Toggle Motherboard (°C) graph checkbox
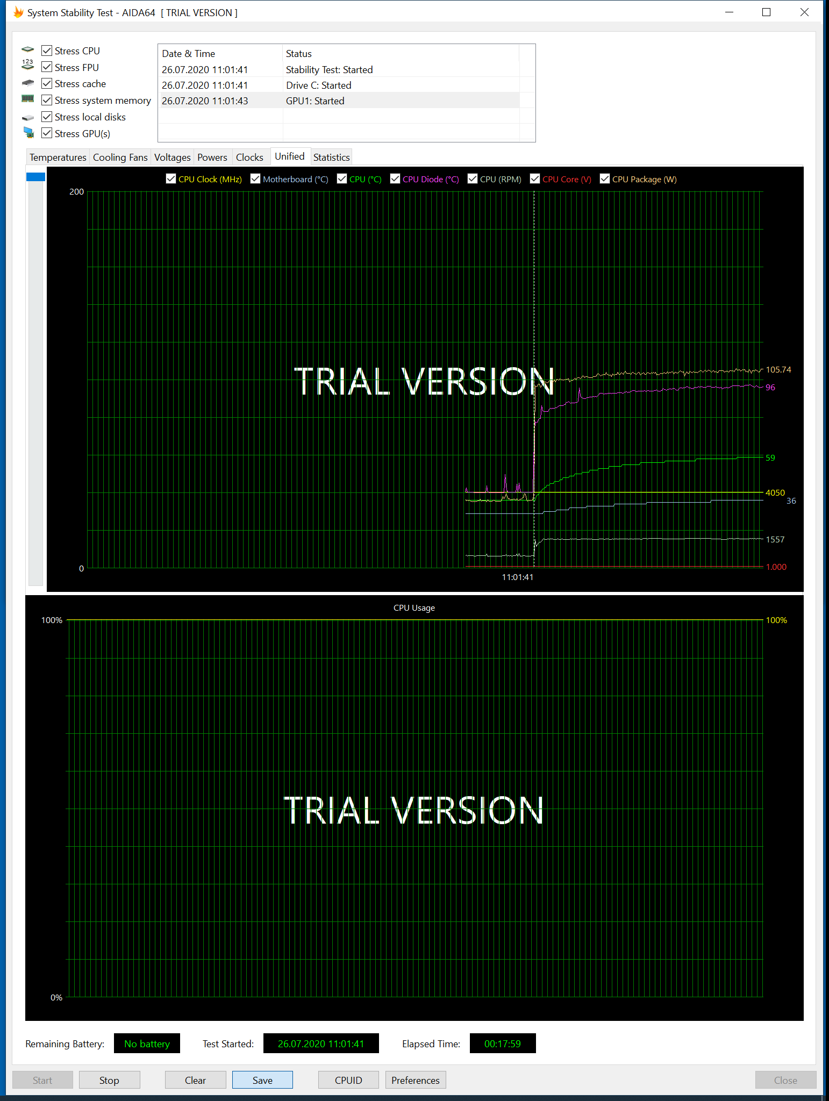This screenshot has height=1101, width=829. pyautogui.click(x=255, y=179)
